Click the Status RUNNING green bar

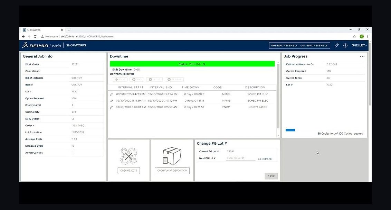pos(192,64)
